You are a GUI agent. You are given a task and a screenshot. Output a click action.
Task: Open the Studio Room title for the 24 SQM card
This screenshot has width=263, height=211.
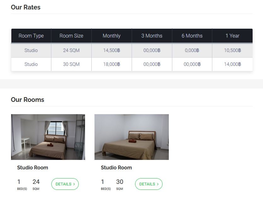coord(32,167)
